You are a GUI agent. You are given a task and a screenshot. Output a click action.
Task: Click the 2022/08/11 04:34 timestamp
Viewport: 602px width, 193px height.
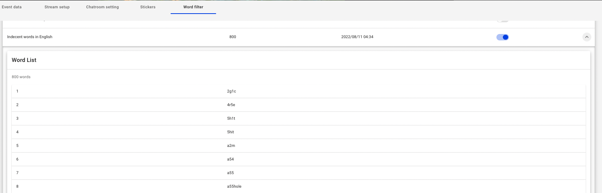pyautogui.click(x=357, y=37)
